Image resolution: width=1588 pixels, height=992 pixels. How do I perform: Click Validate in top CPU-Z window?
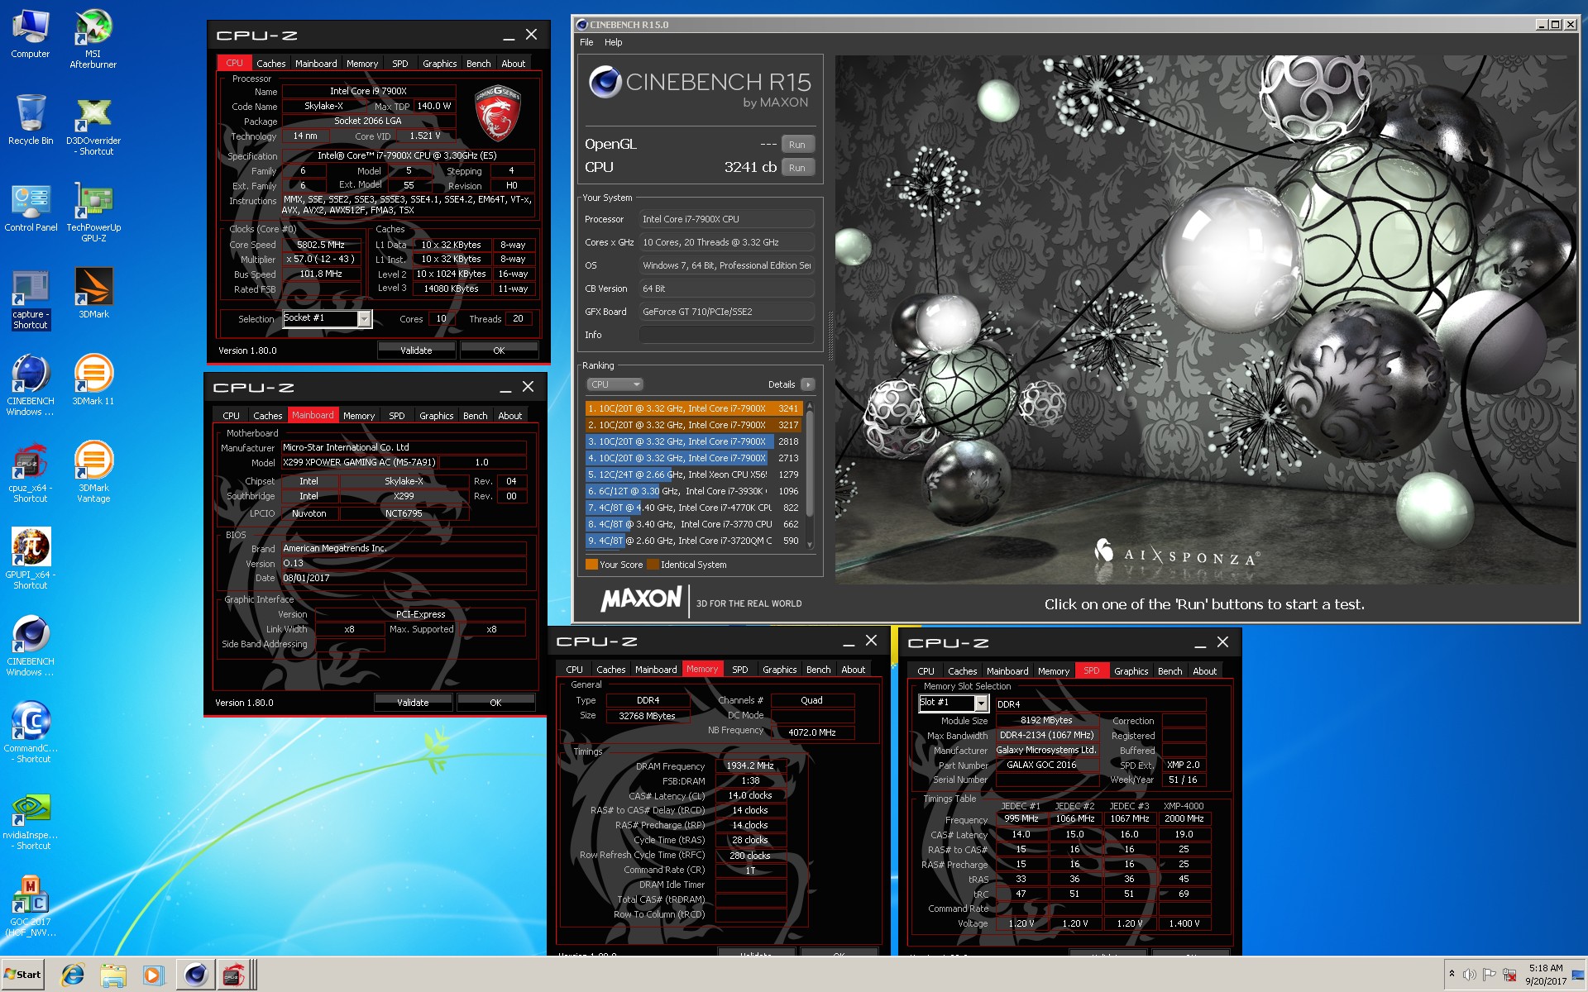pyautogui.click(x=416, y=351)
